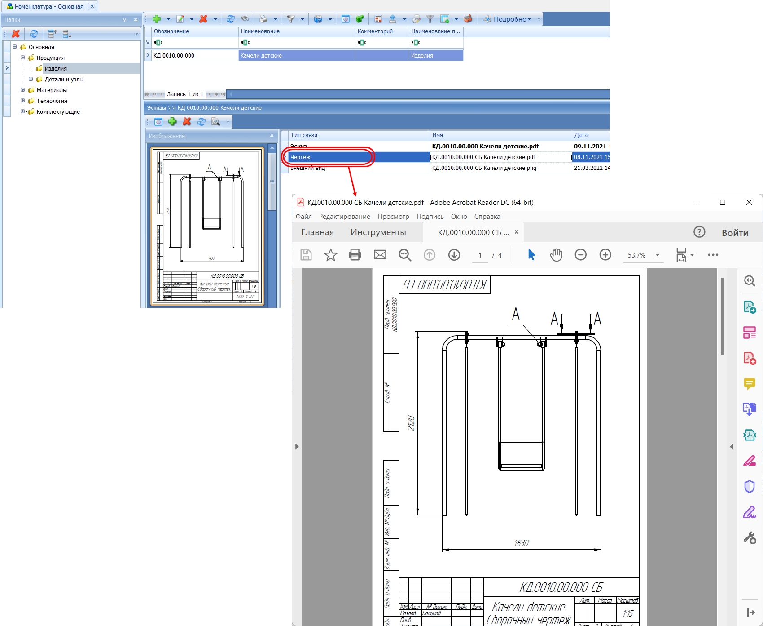Refresh the folder tree in the Папки panel
Image resolution: width=763 pixels, height=626 pixels.
pyautogui.click(x=34, y=33)
